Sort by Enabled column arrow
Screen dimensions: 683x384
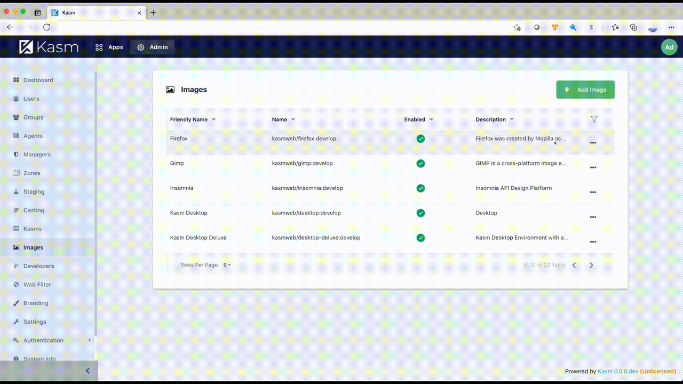(x=431, y=119)
